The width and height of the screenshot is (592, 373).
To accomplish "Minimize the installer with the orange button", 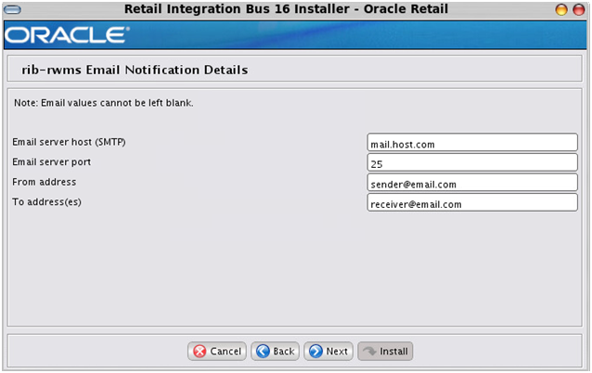I will (x=561, y=9).
